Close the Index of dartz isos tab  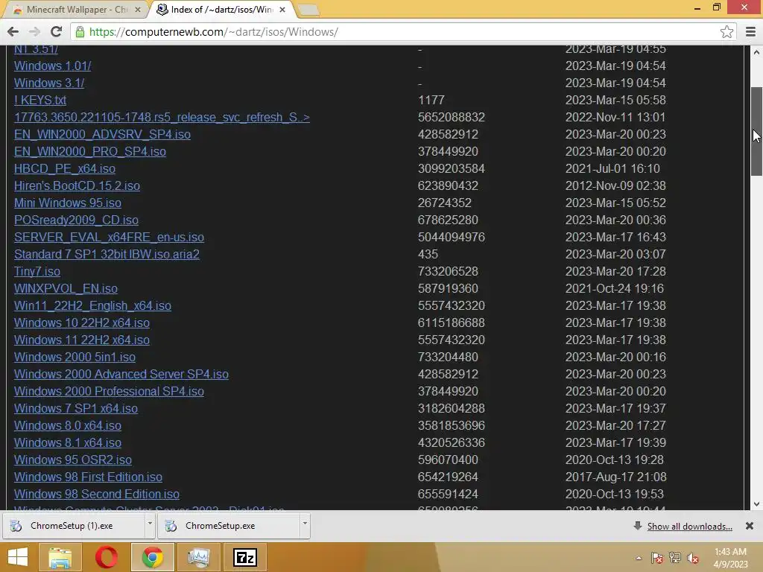pyautogui.click(x=282, y=9)
